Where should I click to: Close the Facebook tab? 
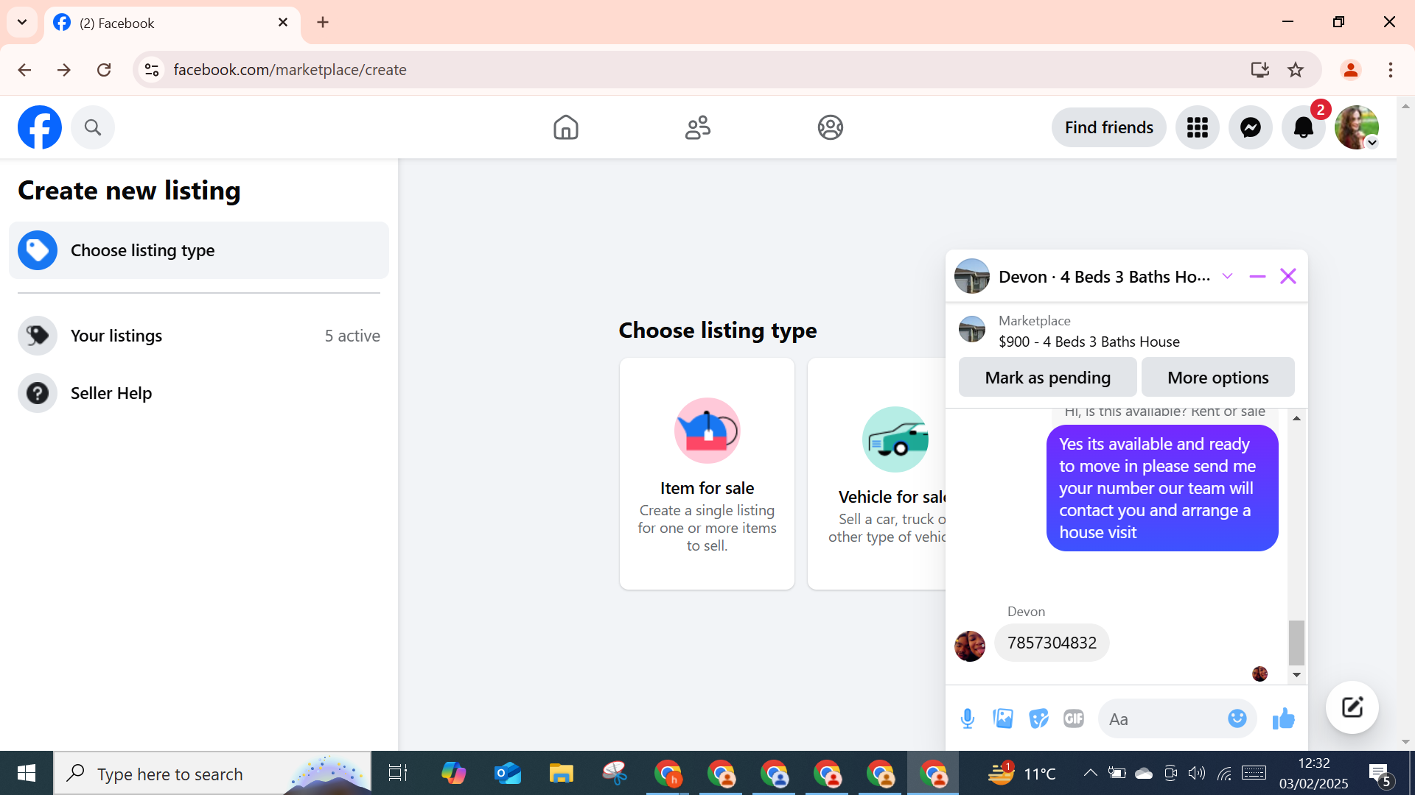pos(283,23)
